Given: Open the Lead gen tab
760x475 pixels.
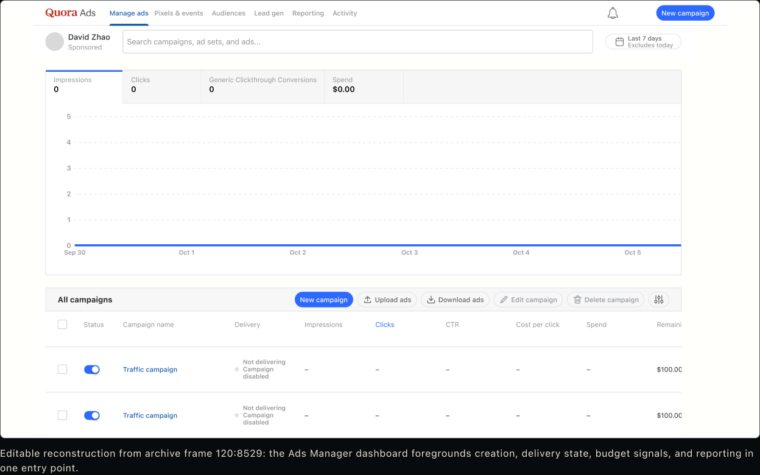Looking at the screenshot, I should coord(269,13).
